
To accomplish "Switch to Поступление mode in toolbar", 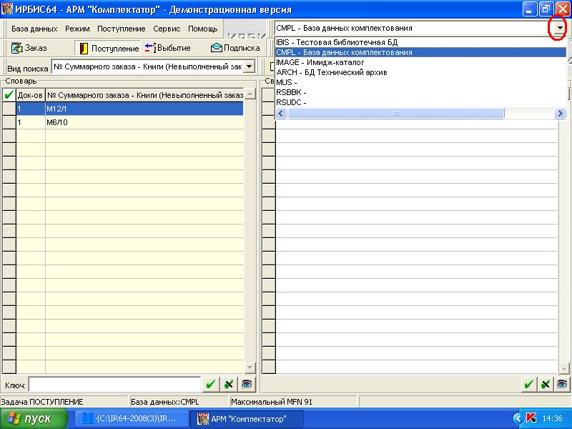I will click(109, 48).
